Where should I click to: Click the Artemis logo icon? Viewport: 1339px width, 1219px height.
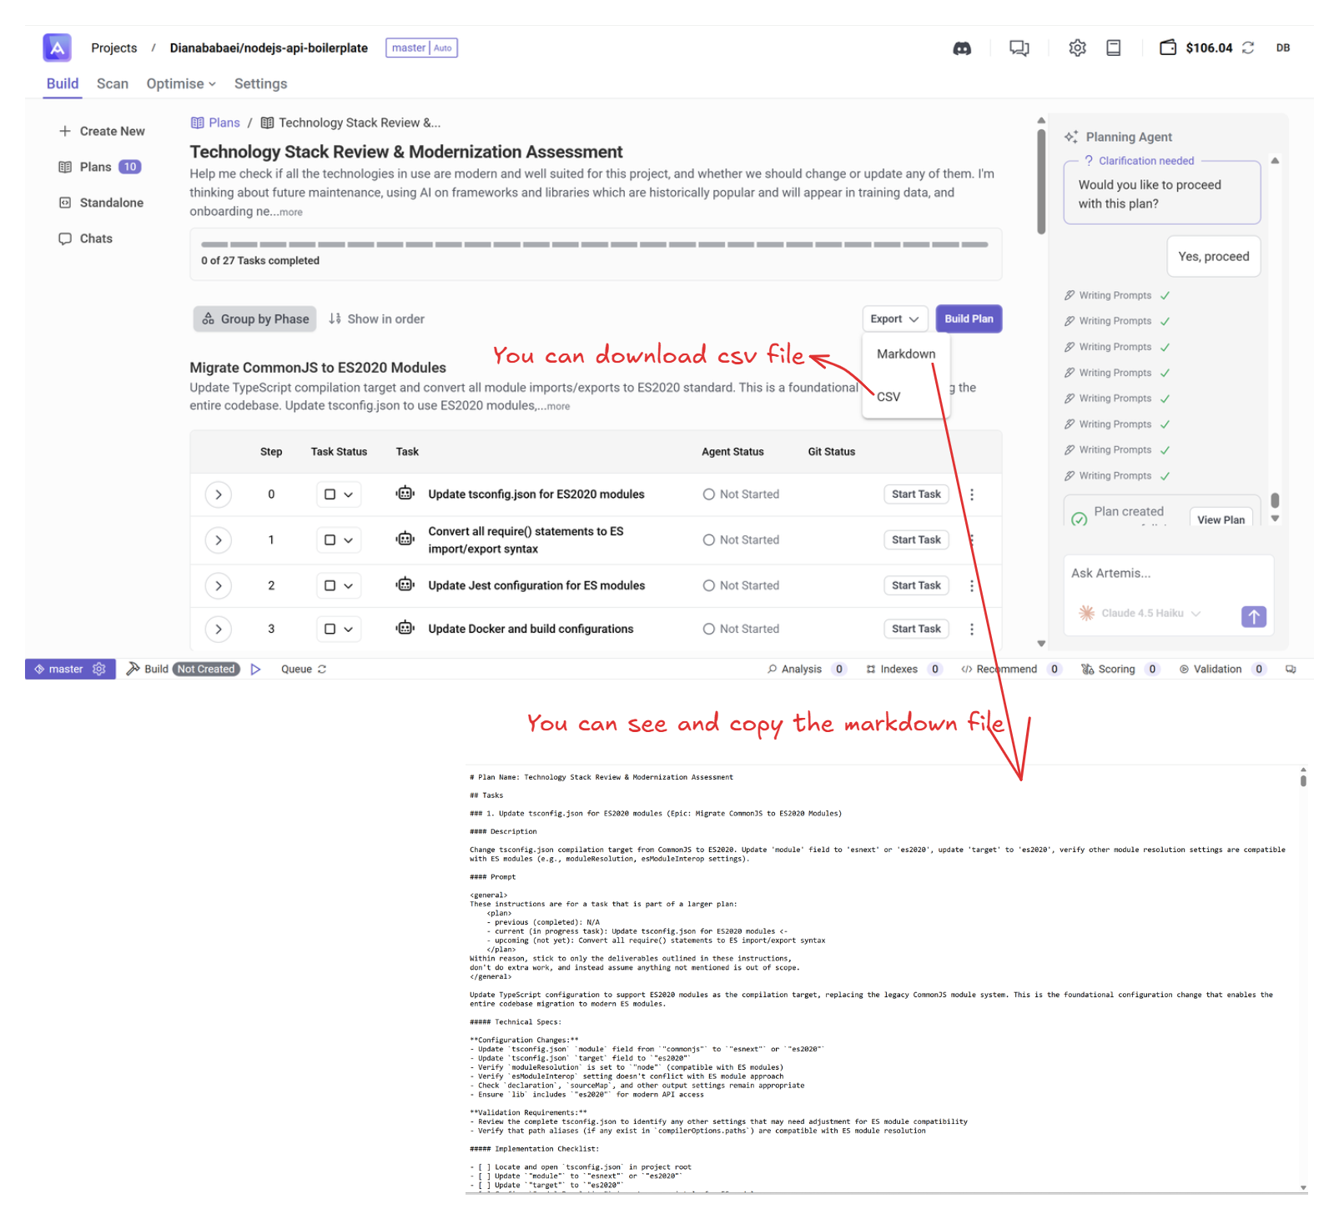[x=57, y=48]
